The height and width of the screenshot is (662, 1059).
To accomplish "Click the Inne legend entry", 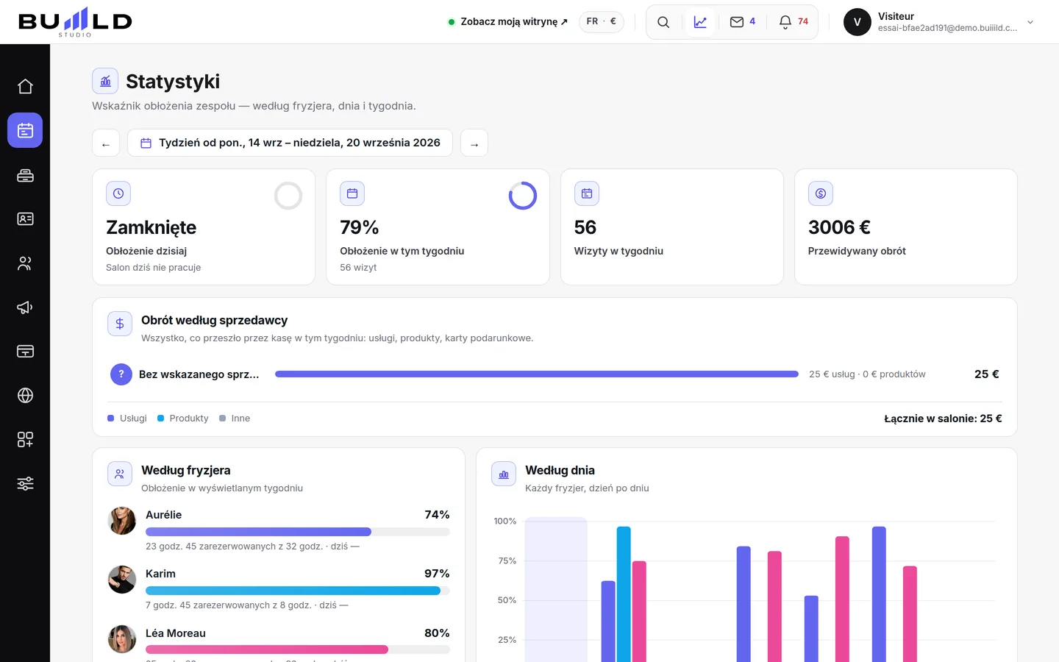I will tap(235, 419).
